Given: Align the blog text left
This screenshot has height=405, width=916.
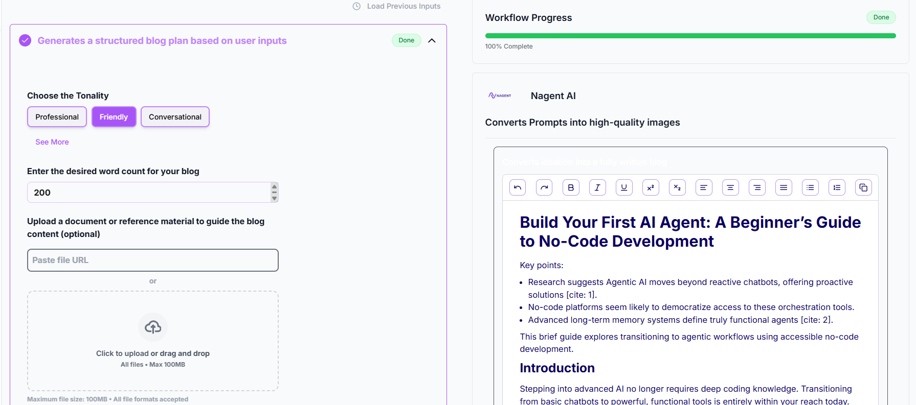Looking at the screenshot, I should pyautogui.click(x=704, y=188).
